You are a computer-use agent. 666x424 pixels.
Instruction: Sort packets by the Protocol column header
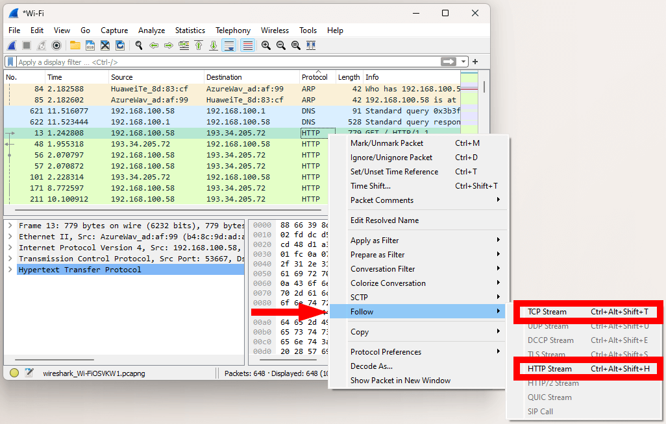point(317,77)
